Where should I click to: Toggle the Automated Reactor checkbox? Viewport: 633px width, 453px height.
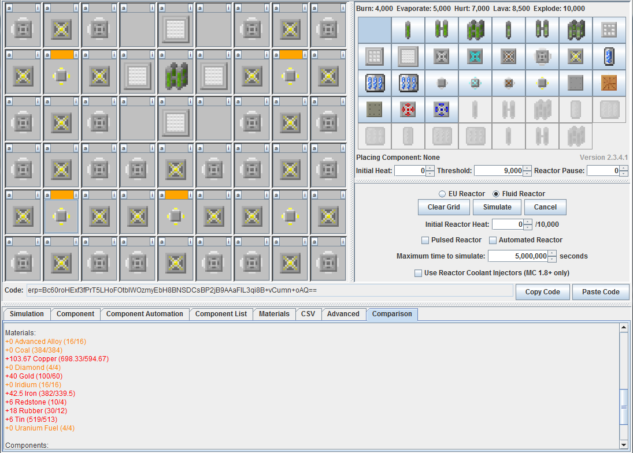[x=493, y=240]
